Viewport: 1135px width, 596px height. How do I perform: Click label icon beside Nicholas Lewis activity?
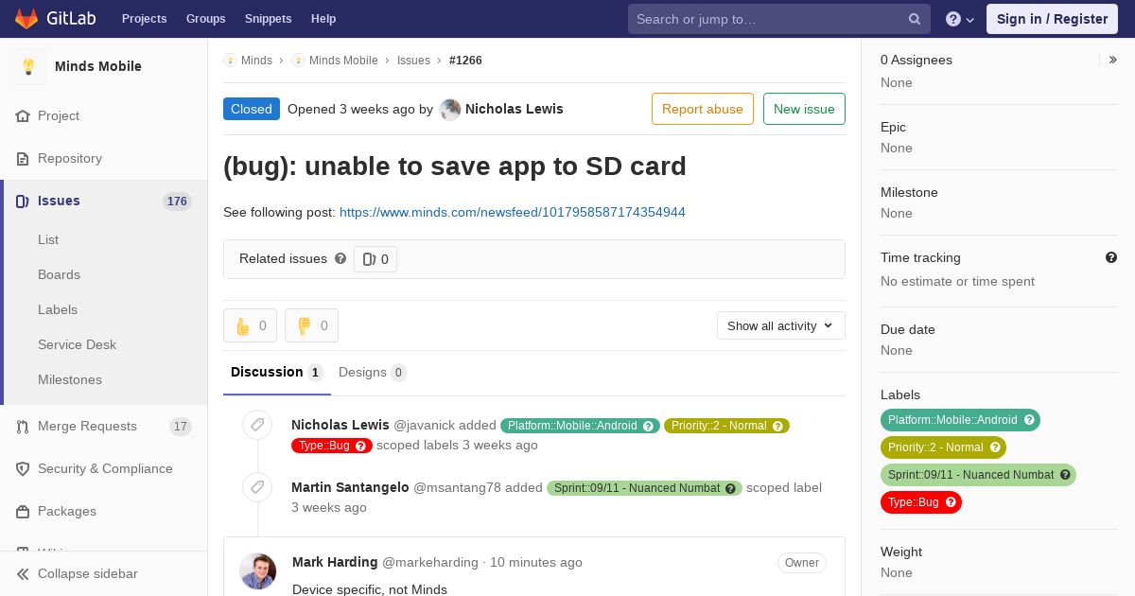257,425
